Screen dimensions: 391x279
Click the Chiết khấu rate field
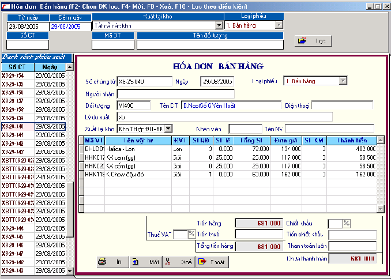[x=336, y=224]
